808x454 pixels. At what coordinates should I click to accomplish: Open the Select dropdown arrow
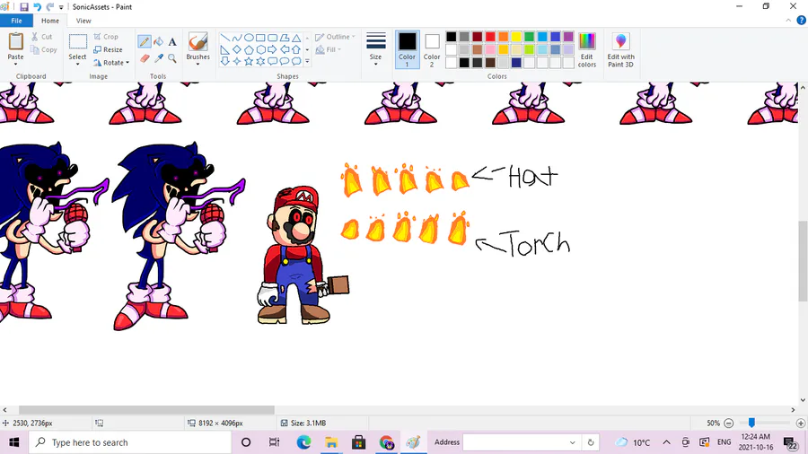click(x=78, y=65)
